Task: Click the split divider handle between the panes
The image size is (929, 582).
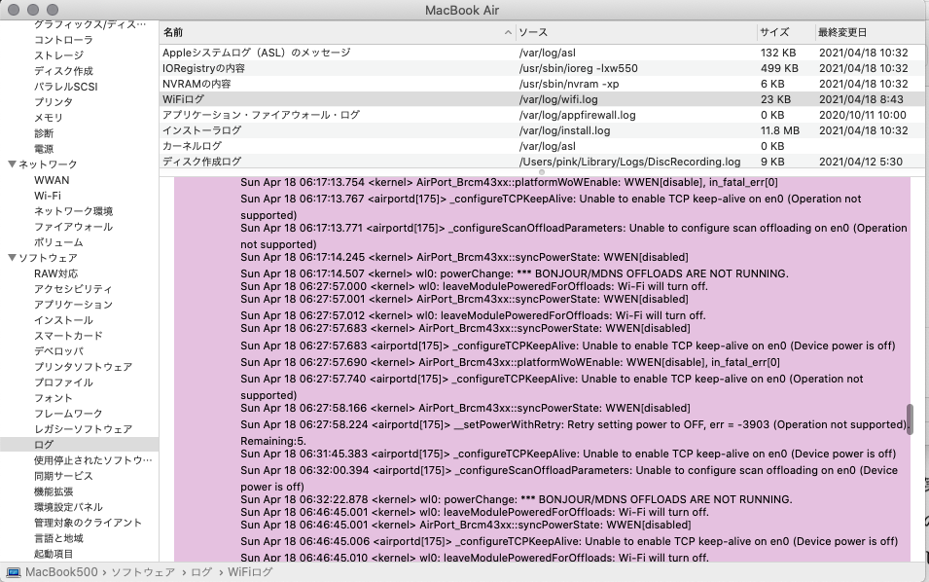Action: tap(542, 172)
